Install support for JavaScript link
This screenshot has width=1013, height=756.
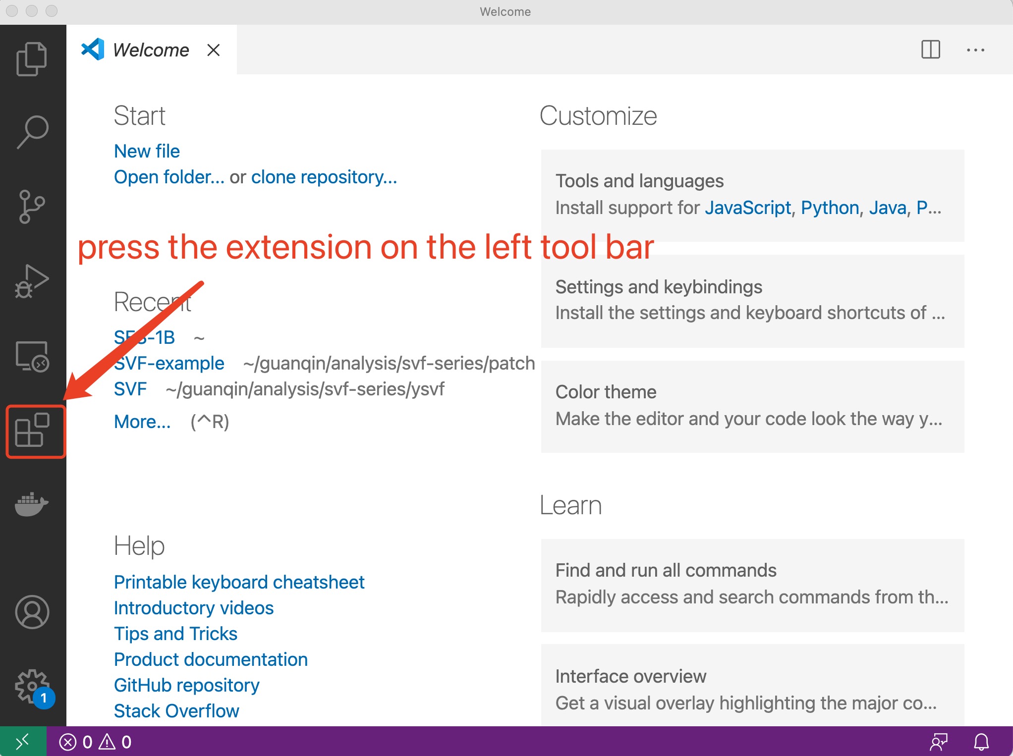748,208
